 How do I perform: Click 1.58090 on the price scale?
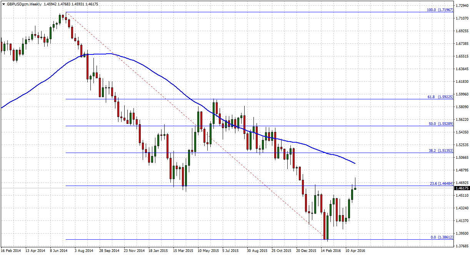[x=462, y=107]
